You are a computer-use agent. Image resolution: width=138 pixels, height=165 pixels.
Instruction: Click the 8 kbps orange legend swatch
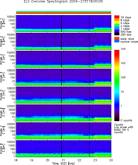[117, 20]
